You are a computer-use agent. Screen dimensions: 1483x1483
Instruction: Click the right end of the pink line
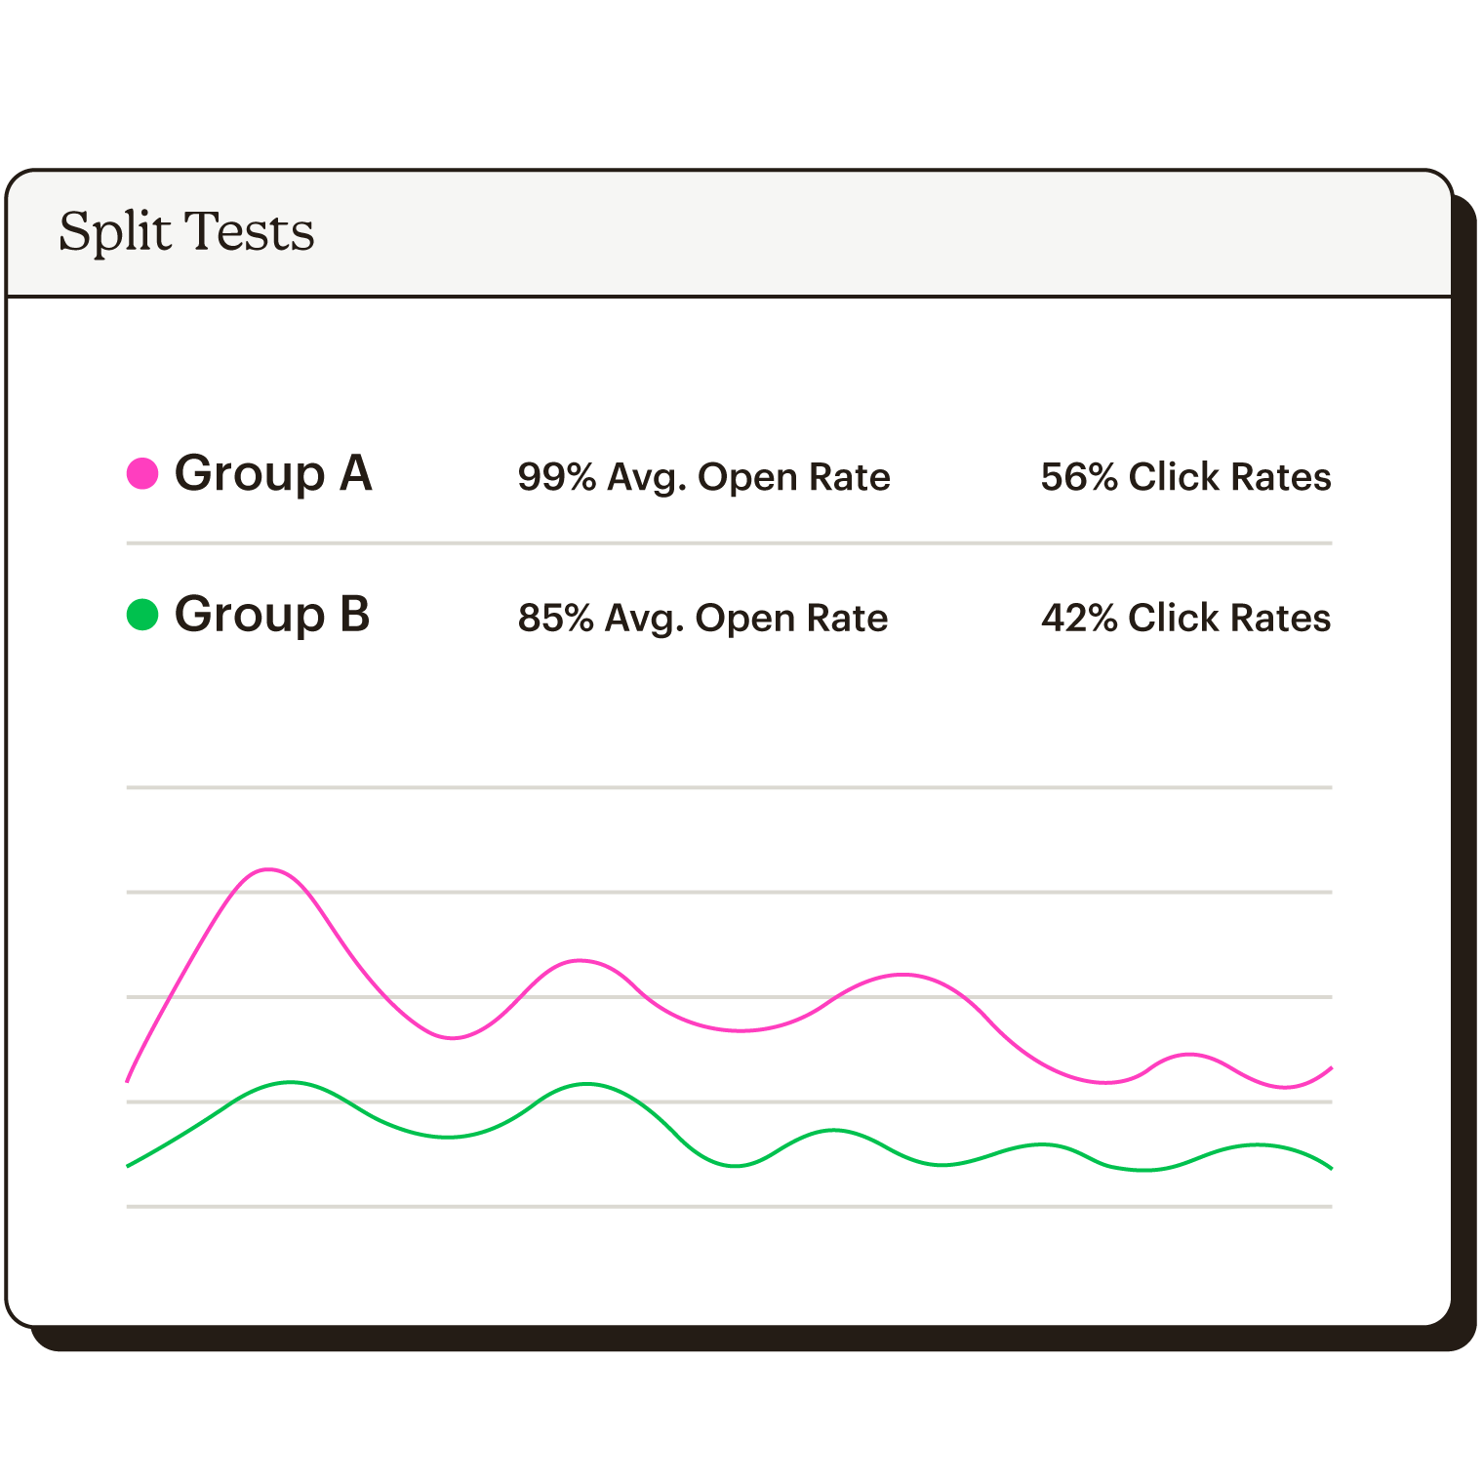point(1331,1068)
